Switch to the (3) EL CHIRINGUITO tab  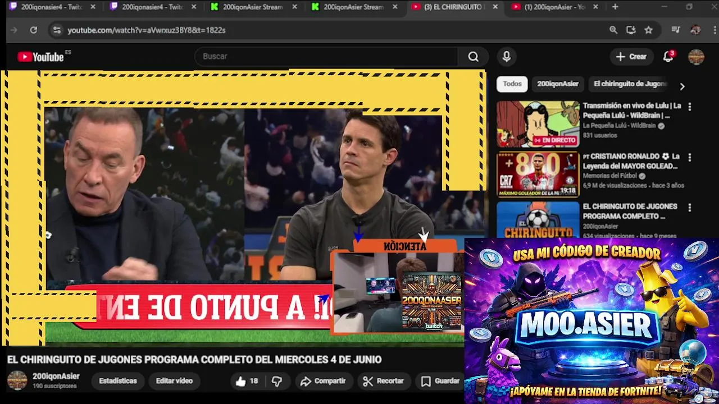(454, 7)
